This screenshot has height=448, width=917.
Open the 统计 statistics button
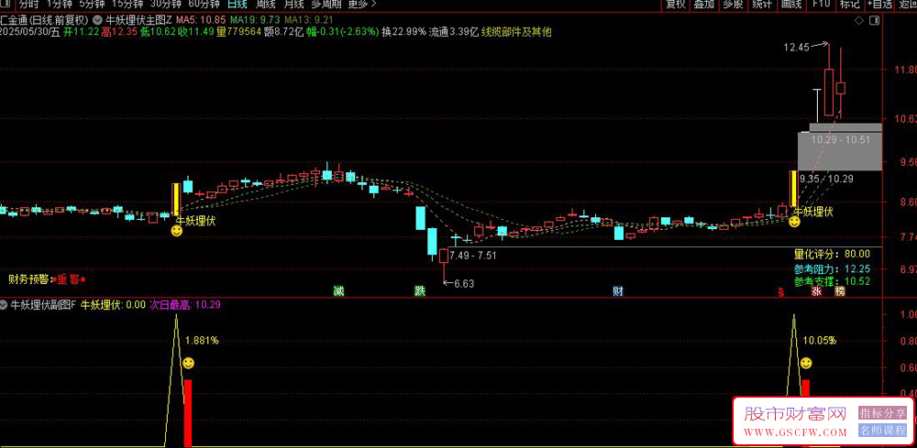(762, 4)
